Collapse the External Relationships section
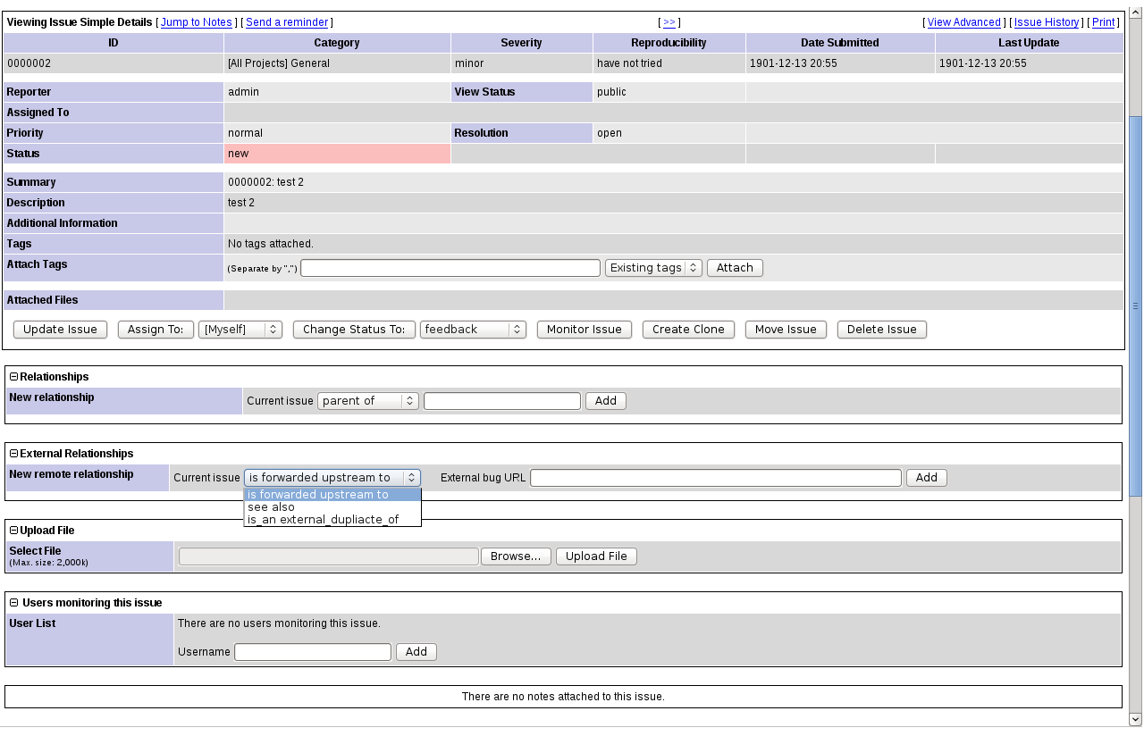 [13, 454]
